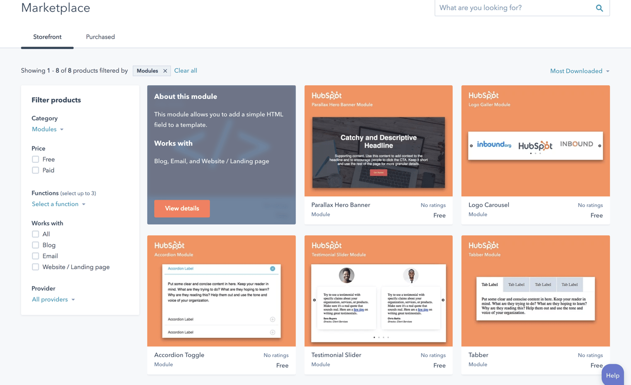Click the HubSpot logo on Tabber card
Viewport: 631px width, 385px height.
483,245
